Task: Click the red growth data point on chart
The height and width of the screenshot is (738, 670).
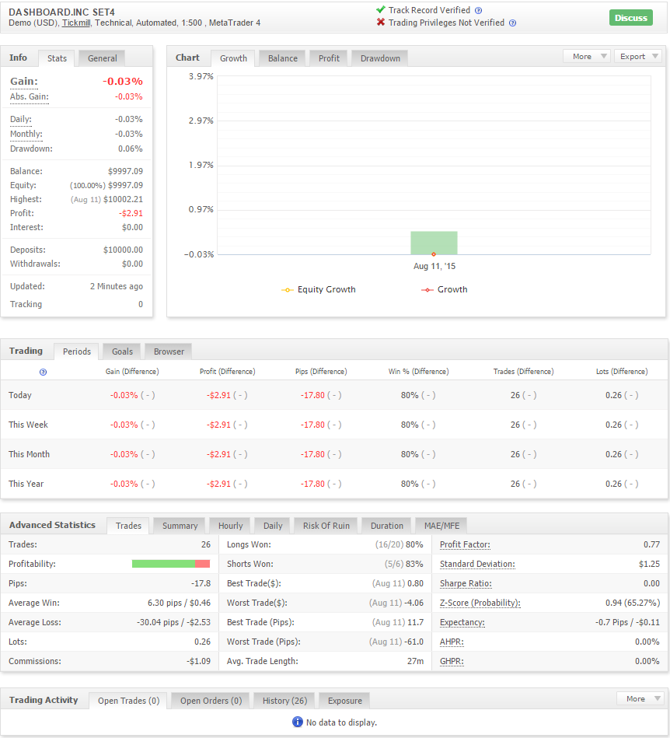Action: coord(434,254)
